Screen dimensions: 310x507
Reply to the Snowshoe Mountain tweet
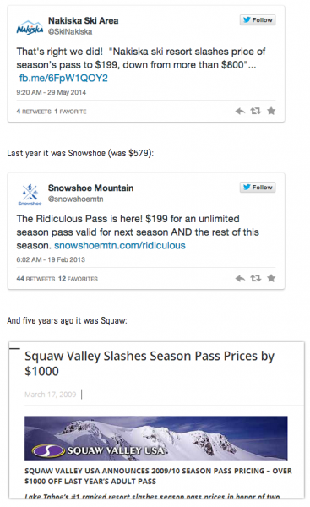pos(240,278)
